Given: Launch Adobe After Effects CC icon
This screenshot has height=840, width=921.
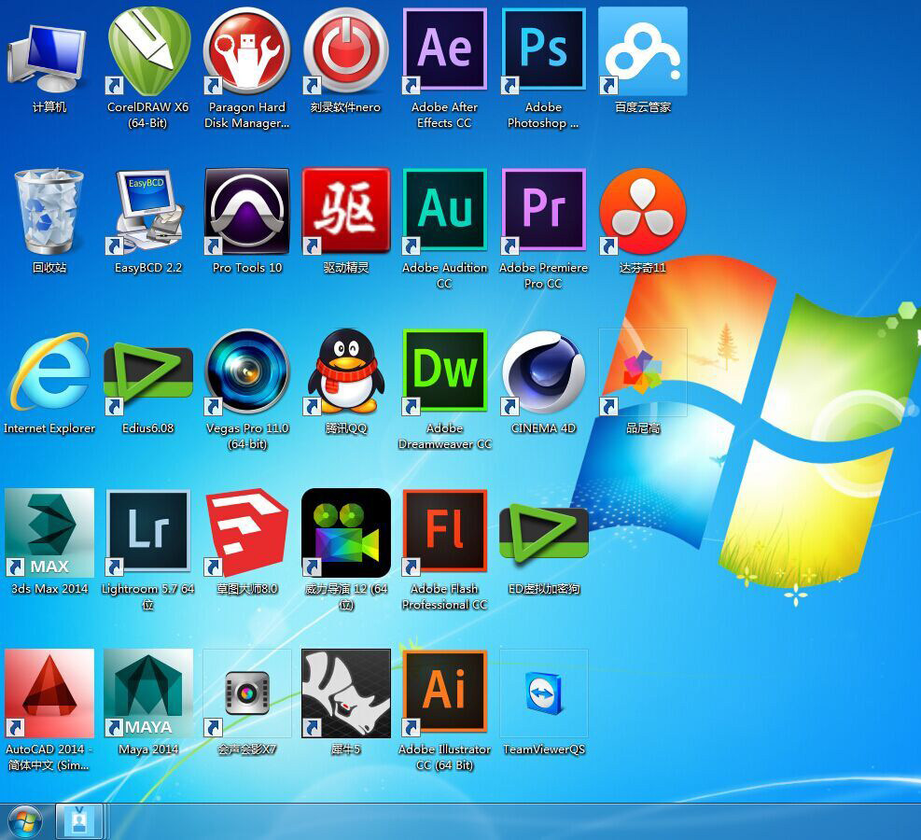Looking at the screenshot, I should [445, 51].
